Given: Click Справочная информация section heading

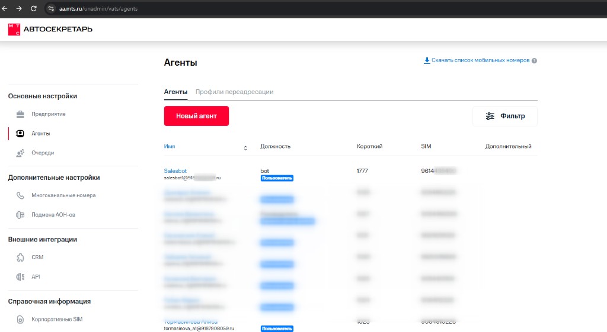Looking at the screenshot, I should [50, 301].
